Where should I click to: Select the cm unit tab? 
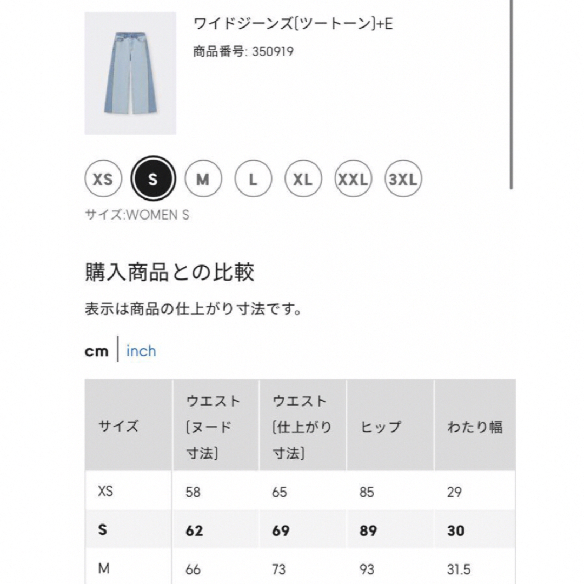(96, 351)
